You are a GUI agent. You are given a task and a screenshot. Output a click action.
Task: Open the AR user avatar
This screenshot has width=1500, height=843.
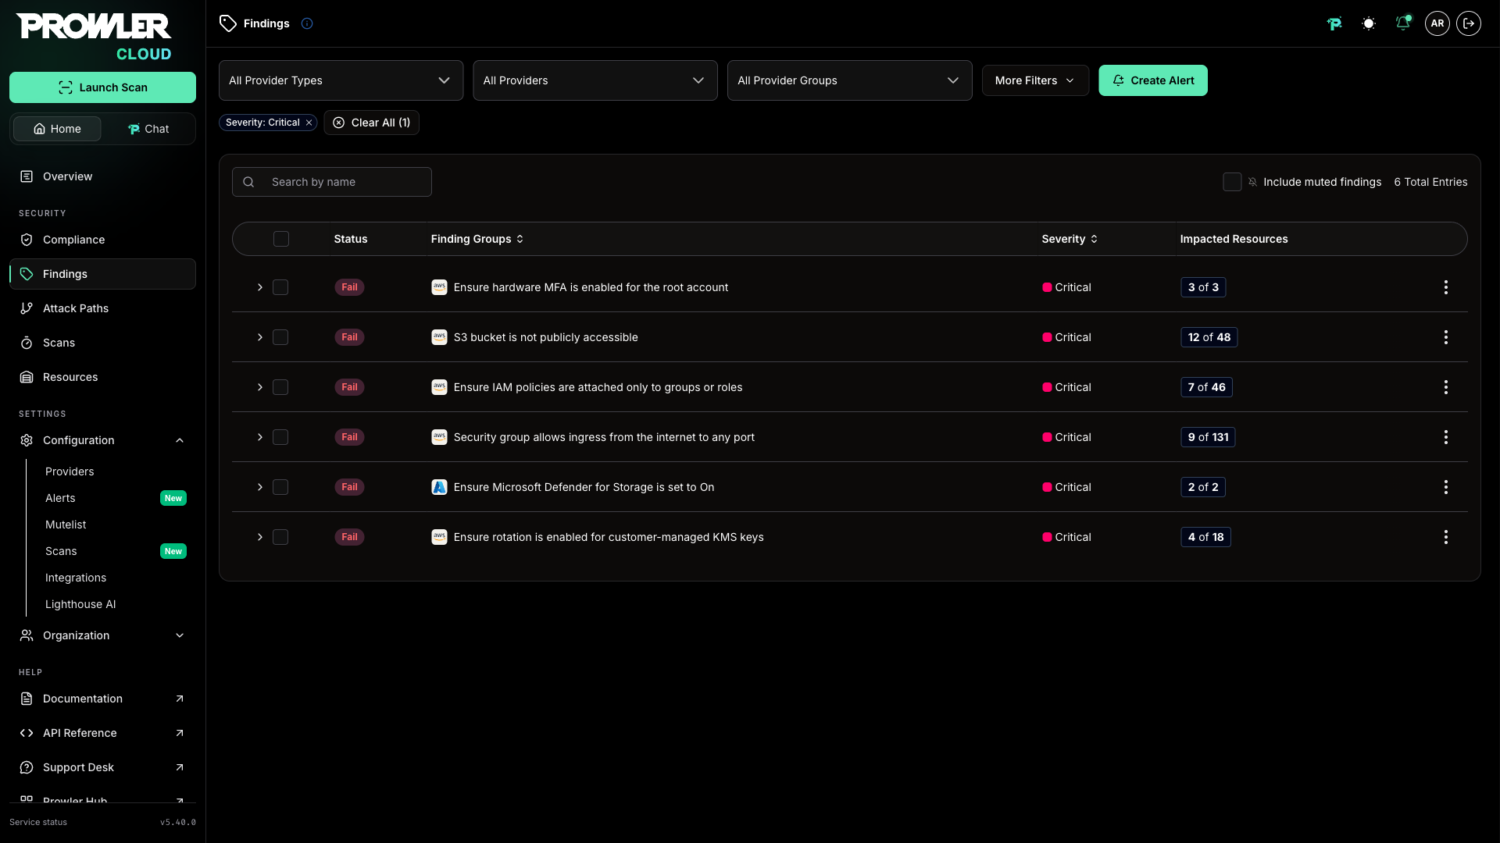pos(1437,23)
